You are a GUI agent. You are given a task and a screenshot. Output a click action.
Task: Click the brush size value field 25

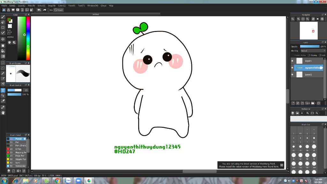tap(26, 90)
